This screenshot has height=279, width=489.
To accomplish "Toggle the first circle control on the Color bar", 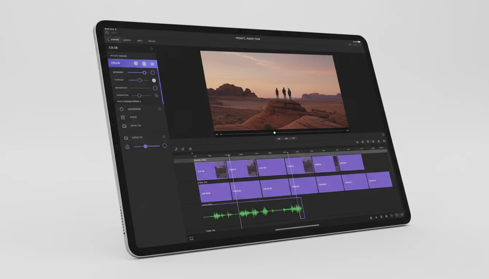I will click(x=136, y=63).
